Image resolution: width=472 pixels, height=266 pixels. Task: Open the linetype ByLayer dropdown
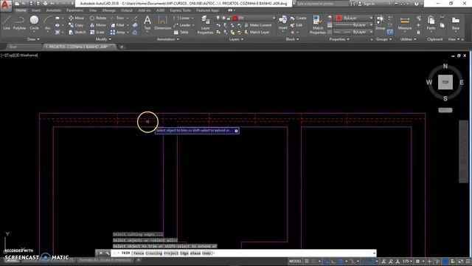(x=353, y=32)
